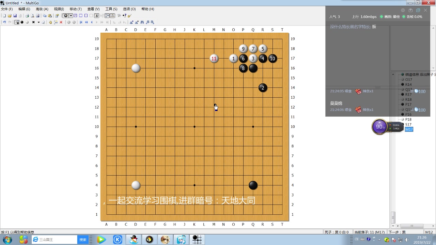Open the 工具 (S) menu

pos(111,9)
